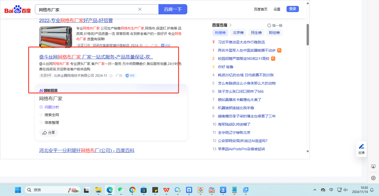The height and width of the screenshot is (196, 379).
Task: Toggle the muted volume icon in tray
Action: [x=346, y=190]
